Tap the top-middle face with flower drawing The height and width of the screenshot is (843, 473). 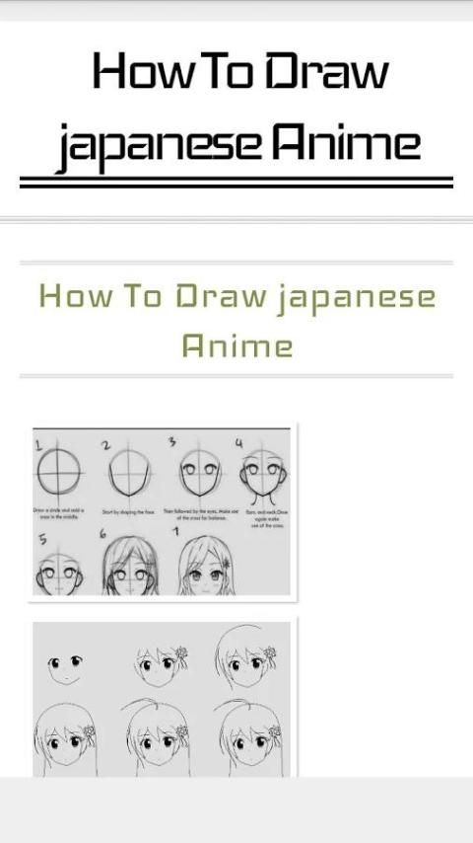[x=160, y=665]
